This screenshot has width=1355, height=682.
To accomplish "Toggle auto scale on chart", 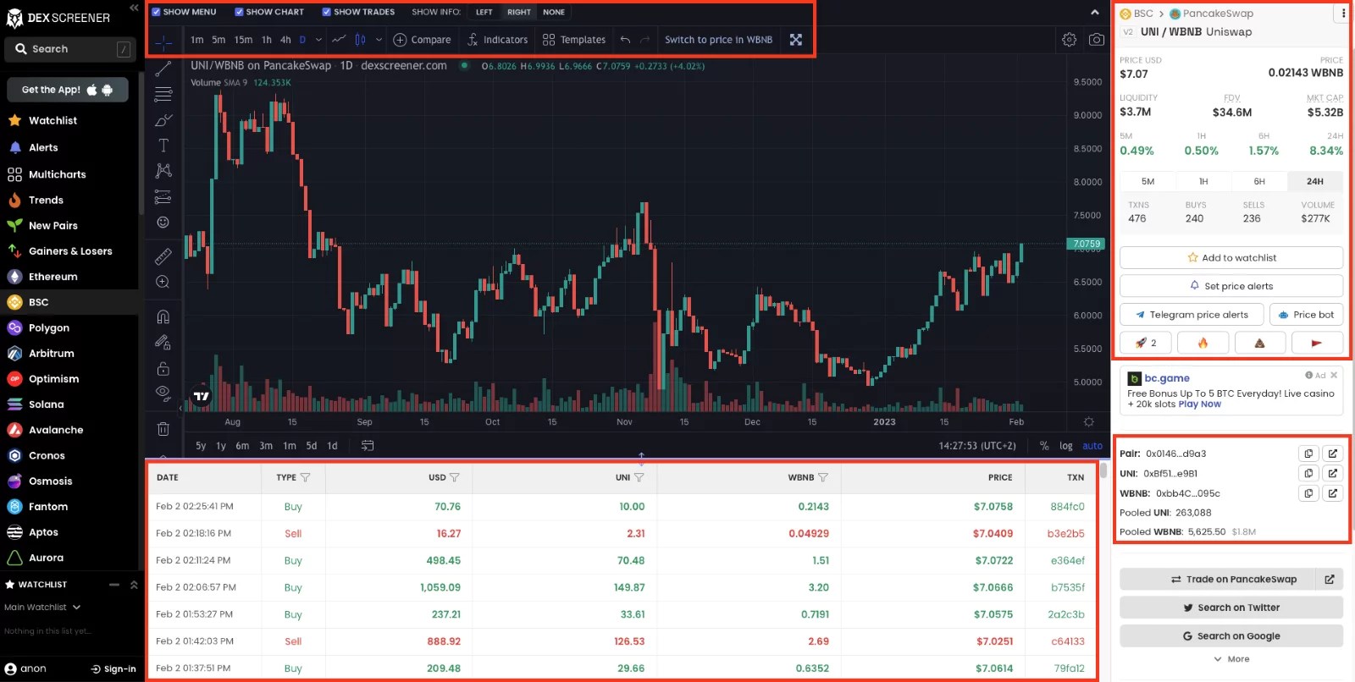I will click(x=1092, y=446).
